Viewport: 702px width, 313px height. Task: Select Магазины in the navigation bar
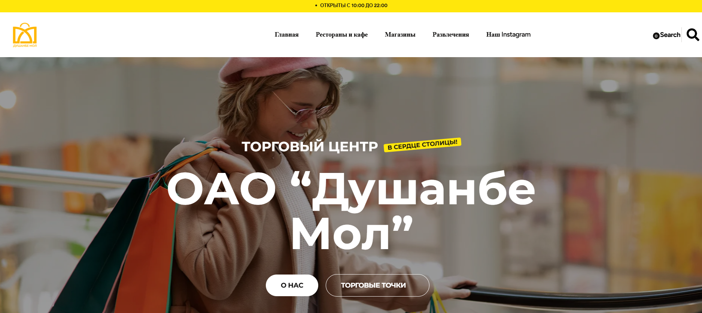[400, 34]
